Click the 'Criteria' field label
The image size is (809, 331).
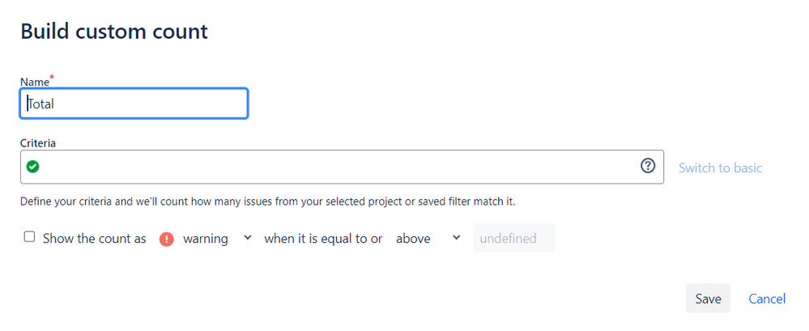[38, 142]
